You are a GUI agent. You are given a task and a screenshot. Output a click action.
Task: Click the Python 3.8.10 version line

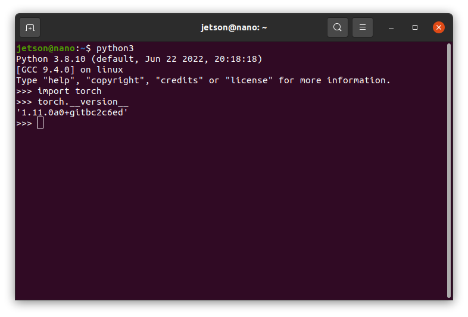click(139, 59)
